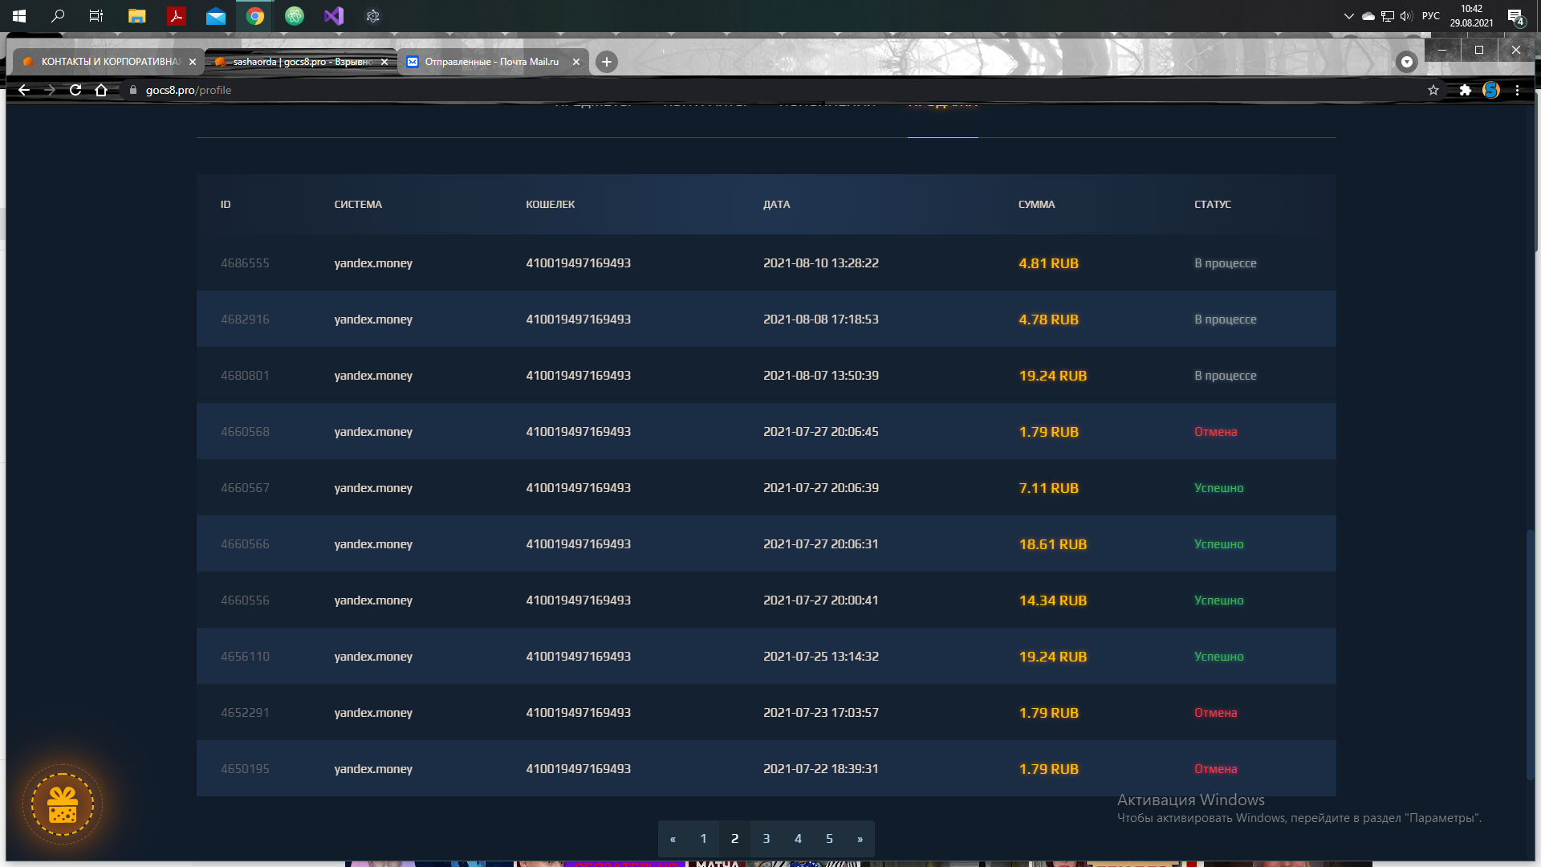Click the СУММА column header

[1037, 205]
